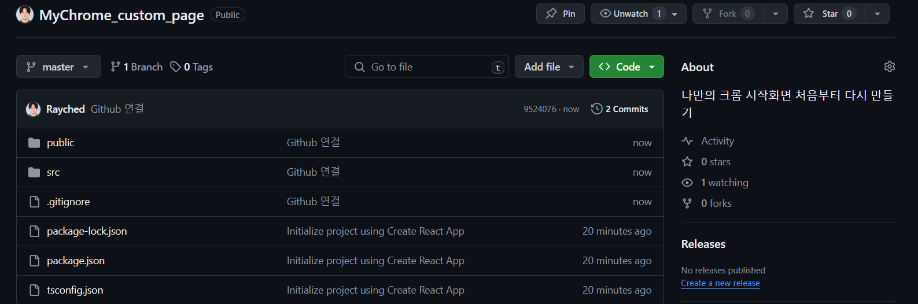
Task: Open commit hash 9524076
Action: [540, 109]
